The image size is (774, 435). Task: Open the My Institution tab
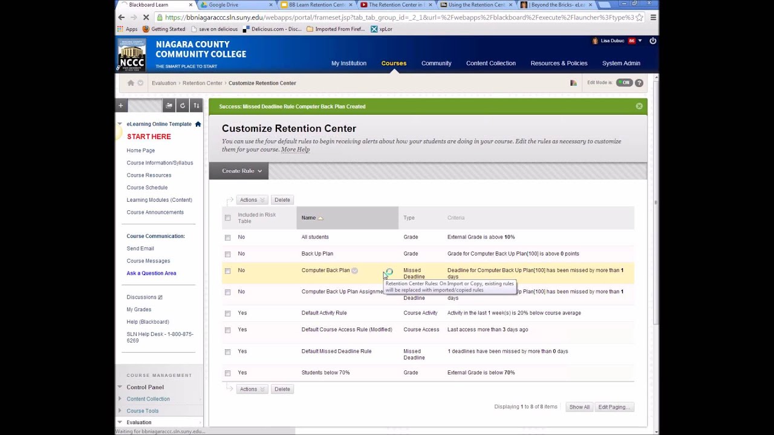point(349,63)
